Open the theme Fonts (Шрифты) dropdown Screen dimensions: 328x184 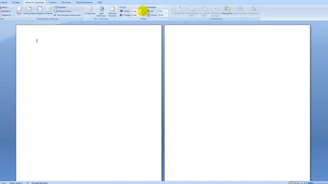[x=6, y=11]
